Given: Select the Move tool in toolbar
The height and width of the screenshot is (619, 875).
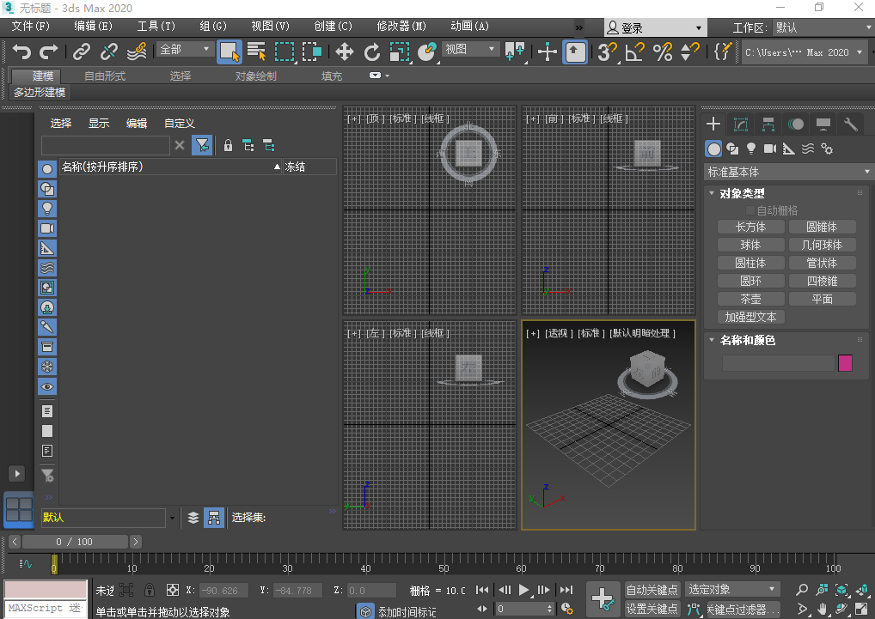Looking at the screenshot, I should click(345, 52).
